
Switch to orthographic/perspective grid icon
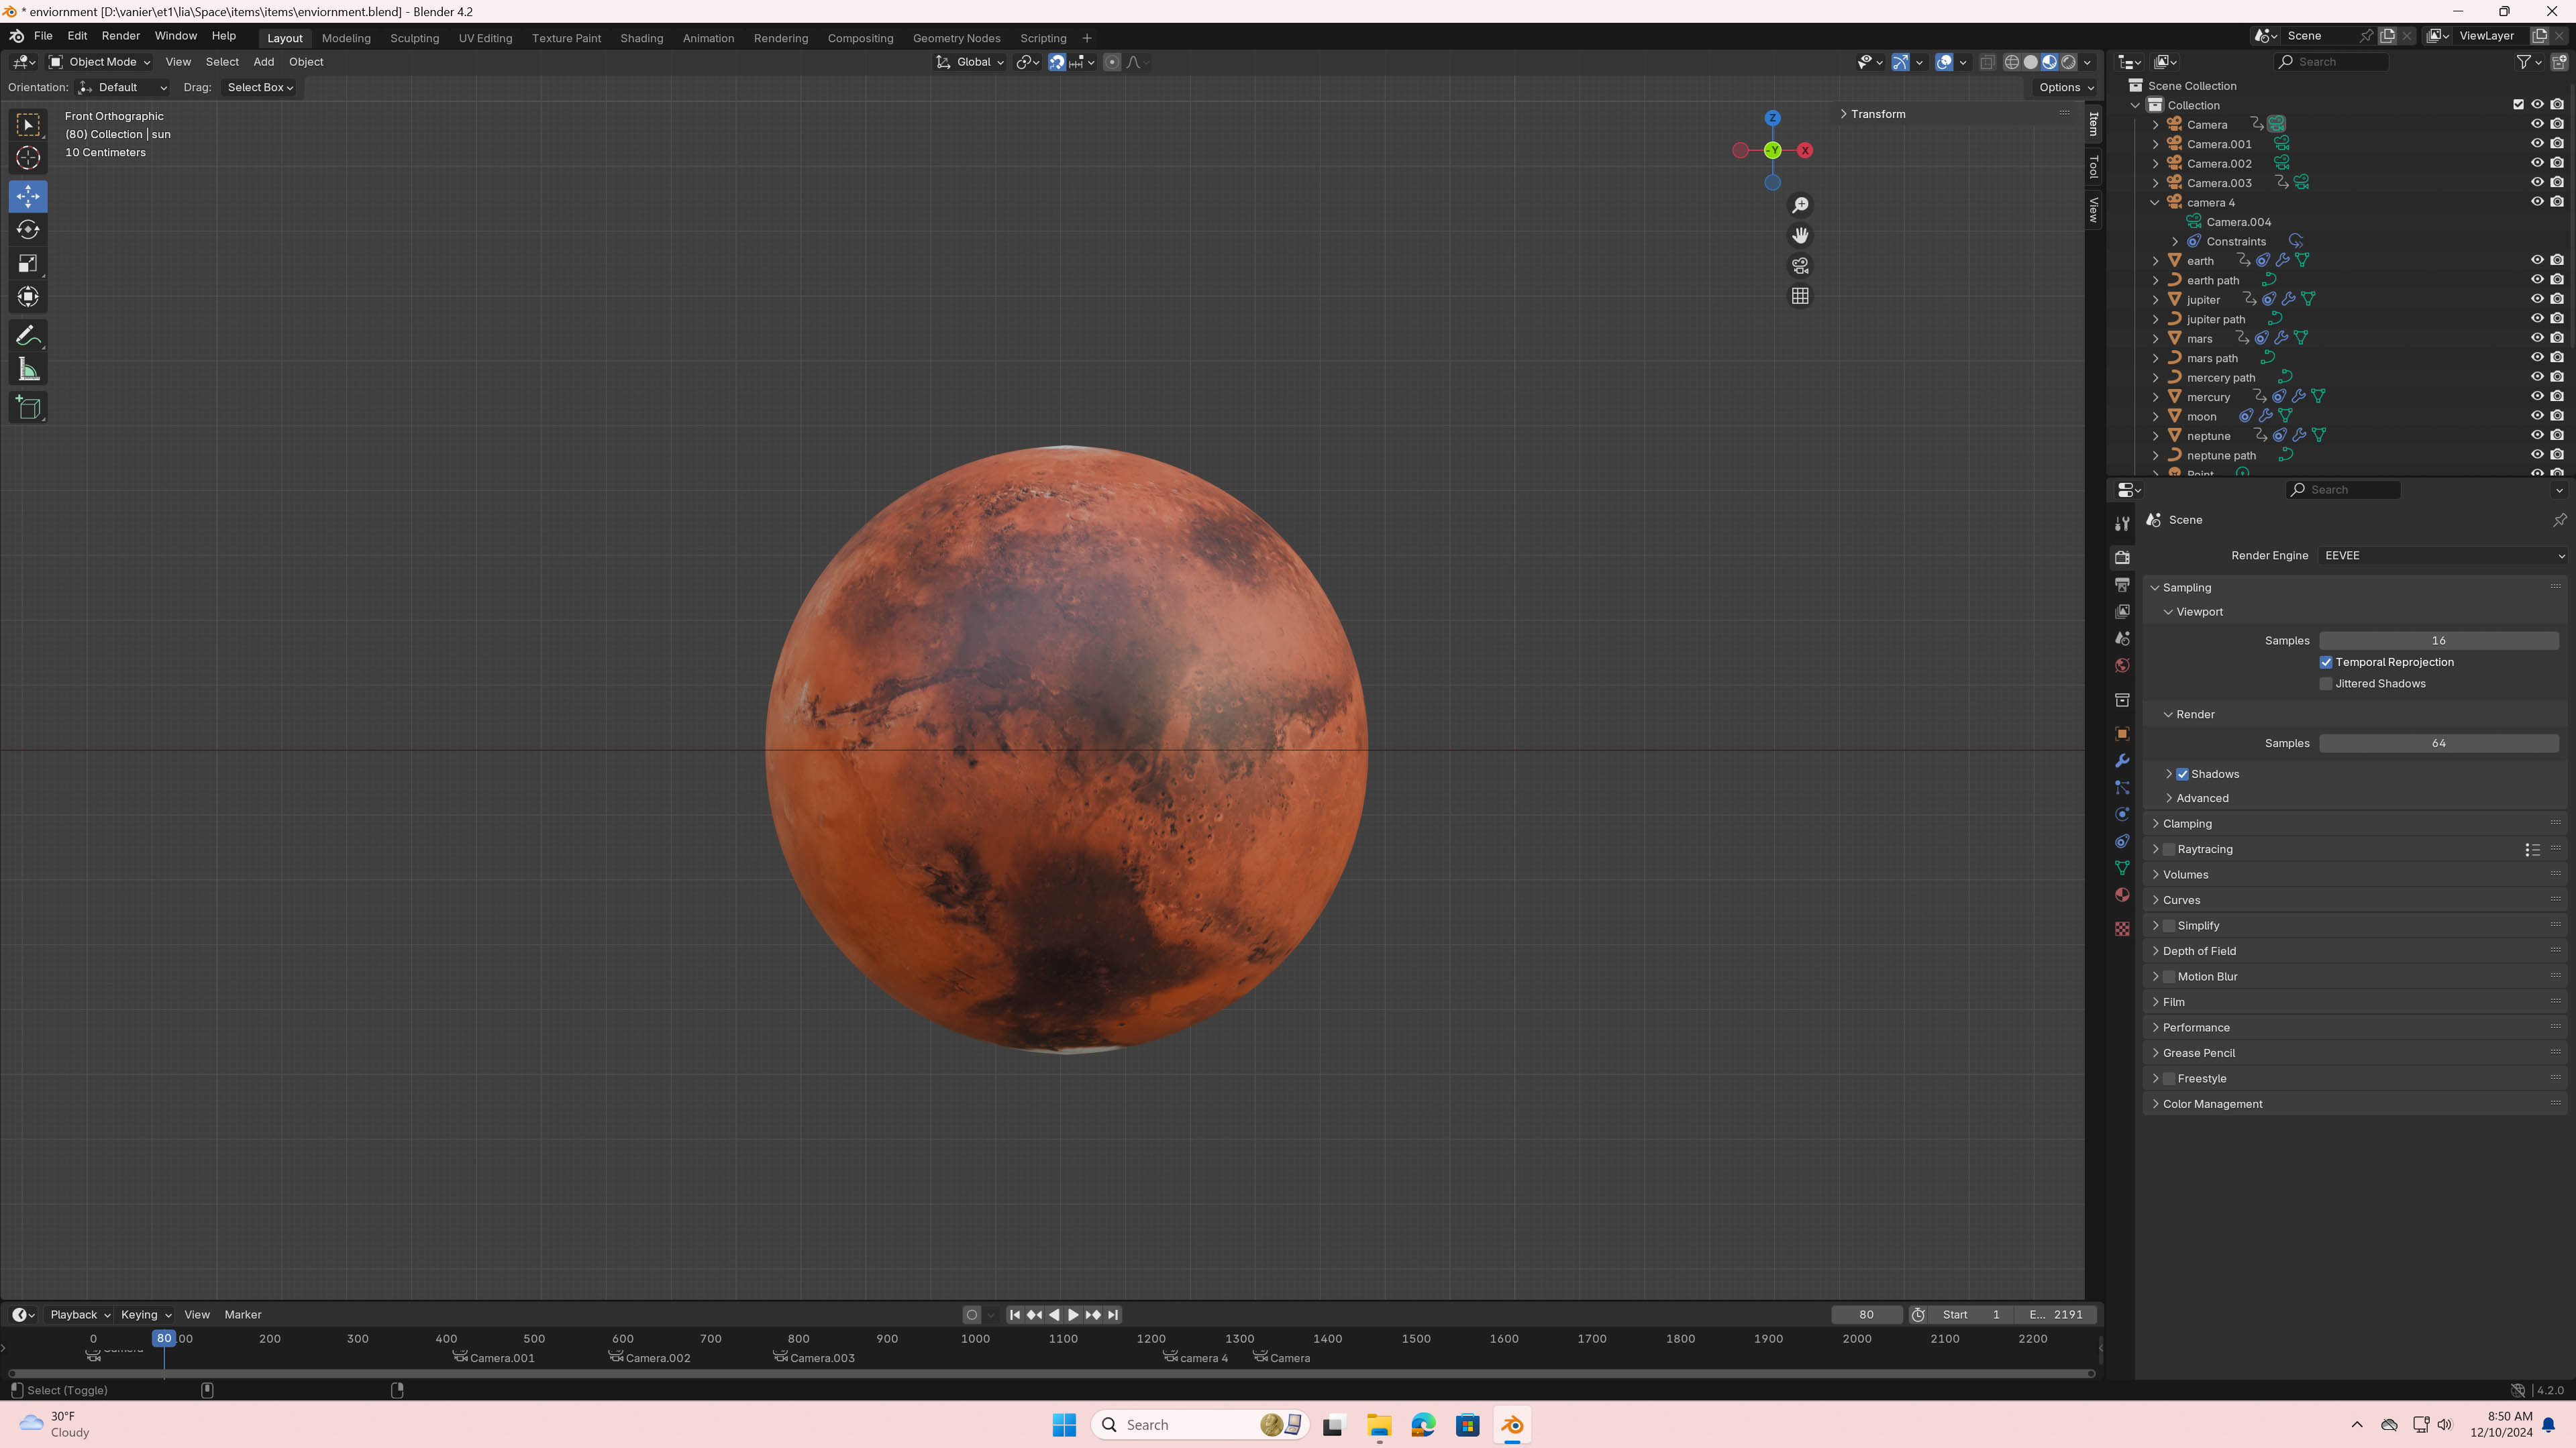pyautogui.click(x=1800, y=296)
